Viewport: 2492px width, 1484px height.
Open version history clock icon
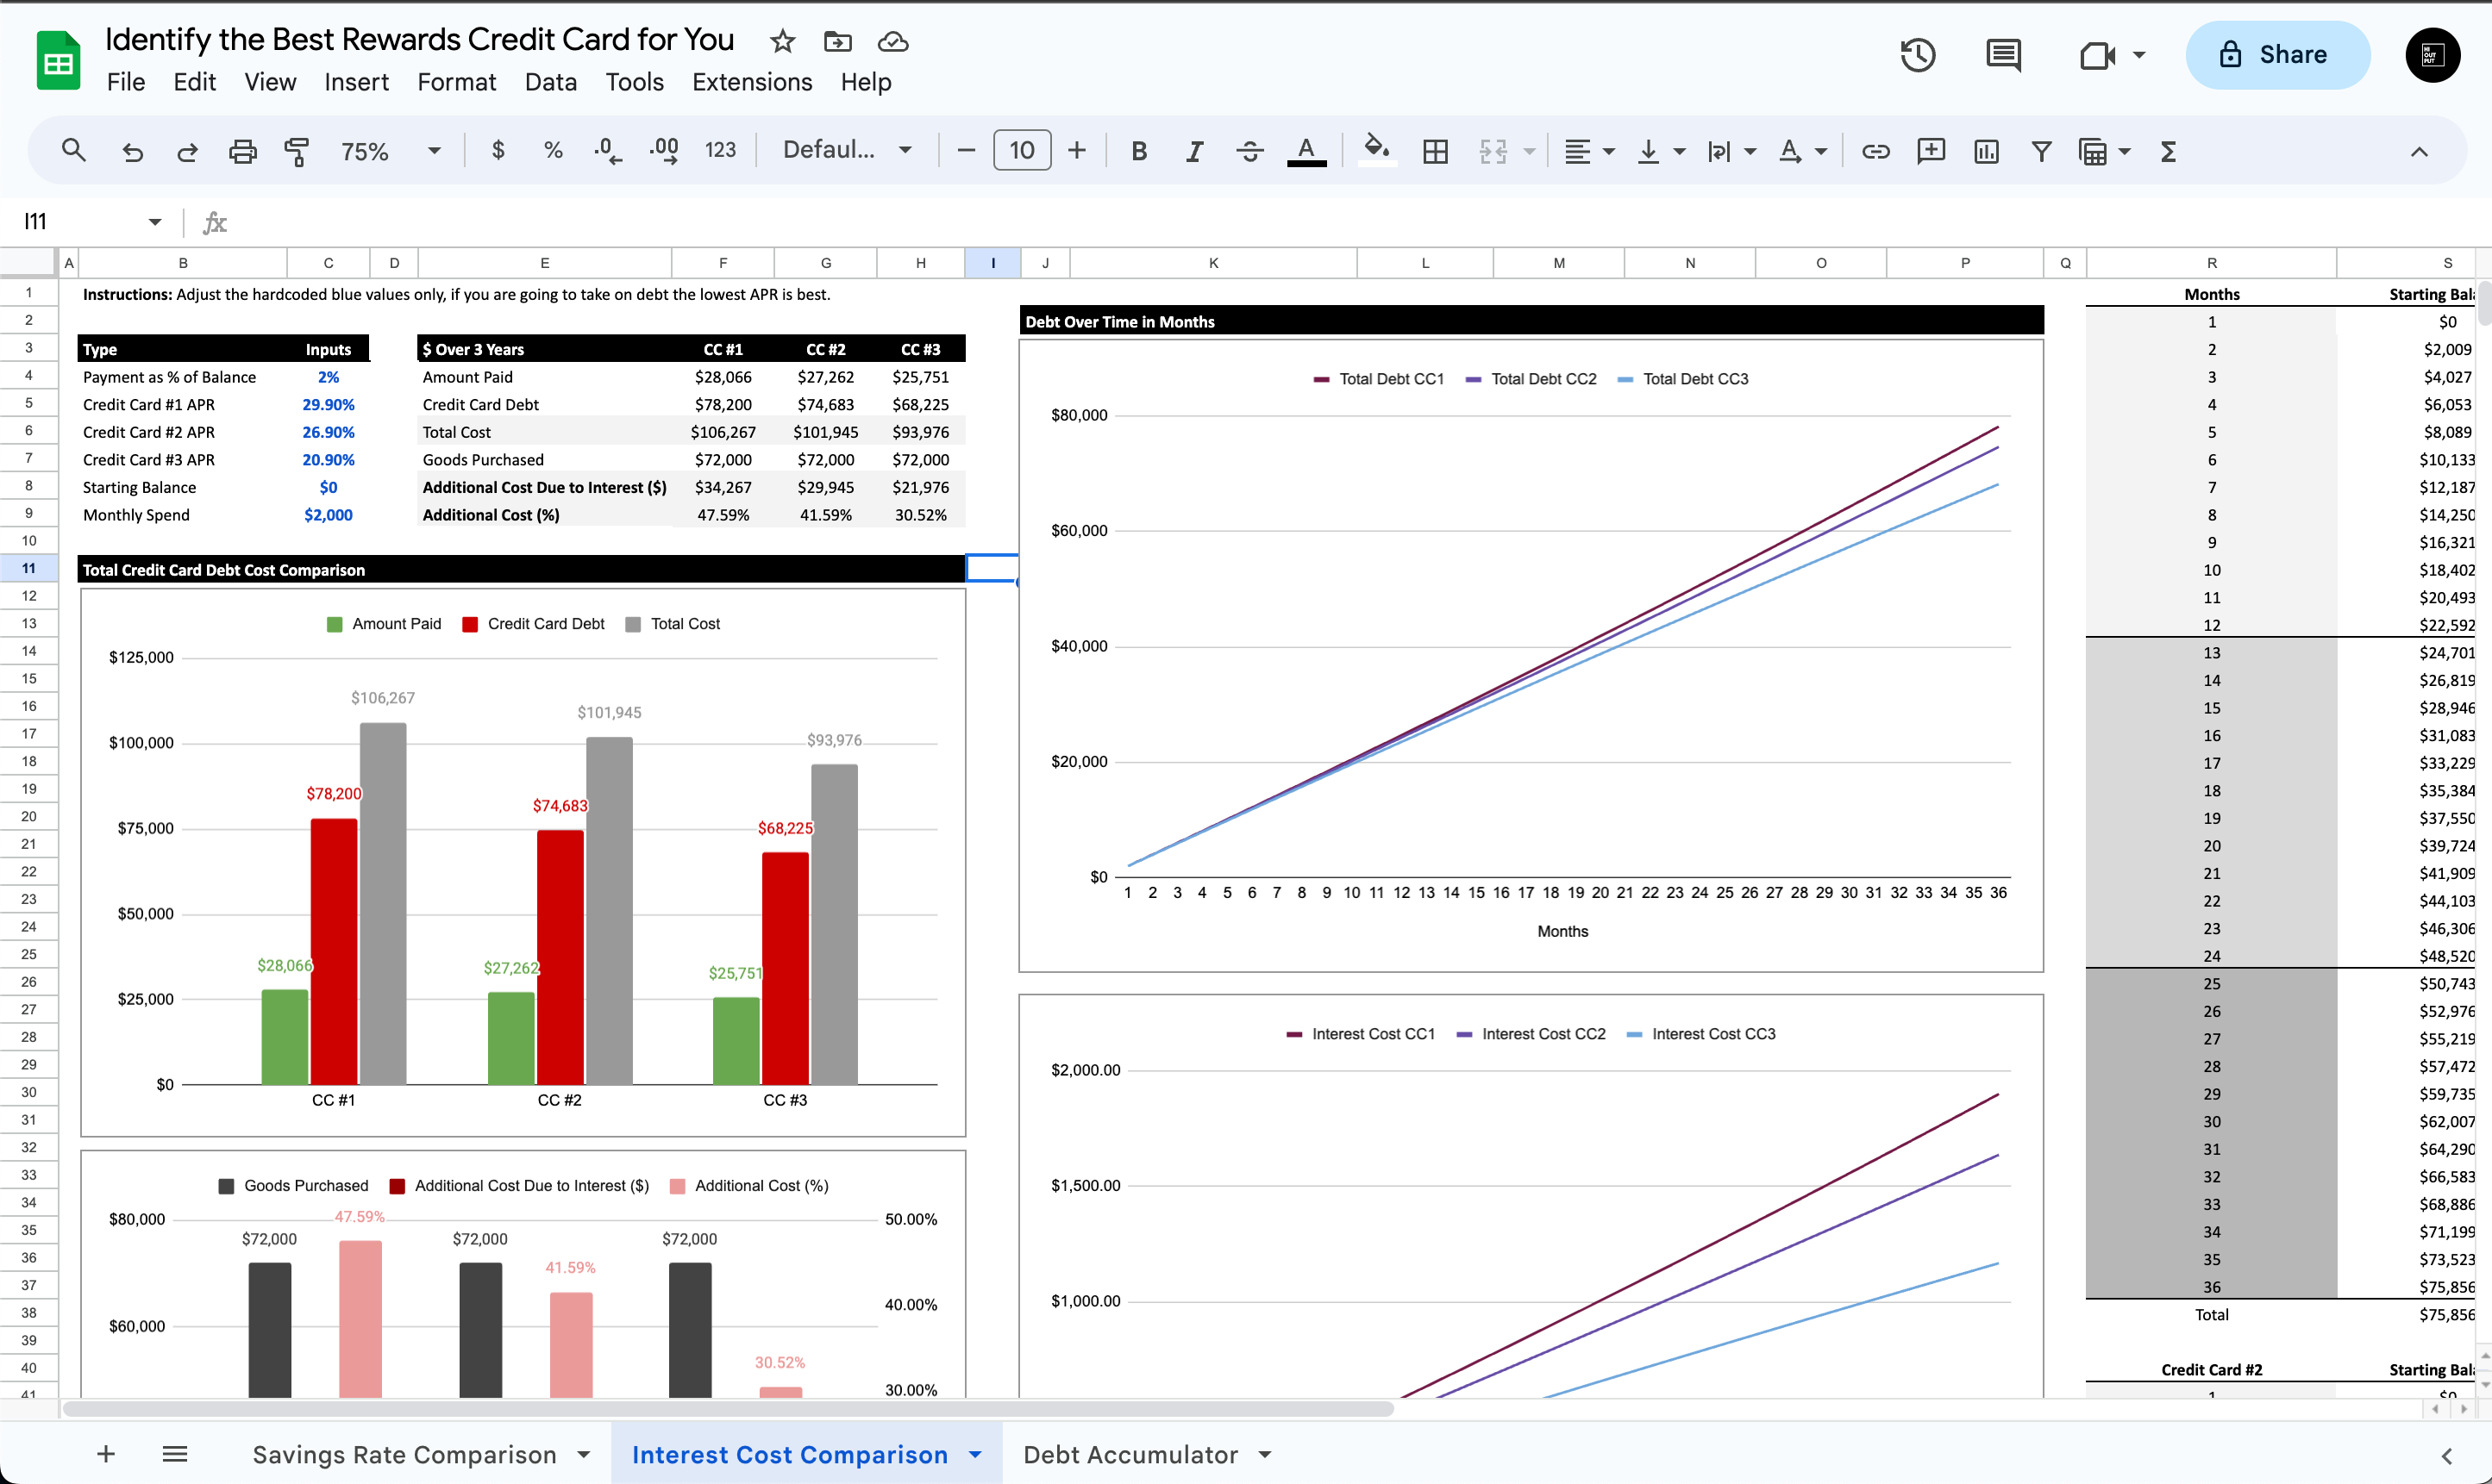click(1917, 55)
